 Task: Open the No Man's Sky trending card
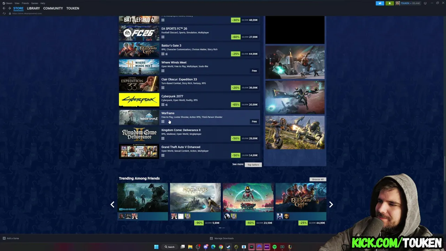(x=248, y=201)
